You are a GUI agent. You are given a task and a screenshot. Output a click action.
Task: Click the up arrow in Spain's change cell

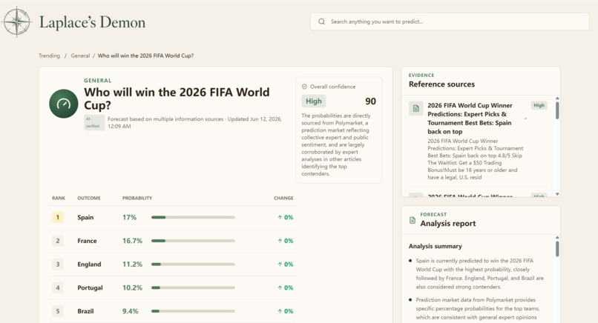pos(280,218)
